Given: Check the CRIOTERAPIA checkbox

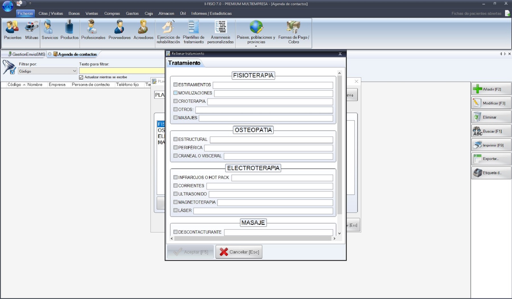Looking at the screenshot, I should (176, 101).
